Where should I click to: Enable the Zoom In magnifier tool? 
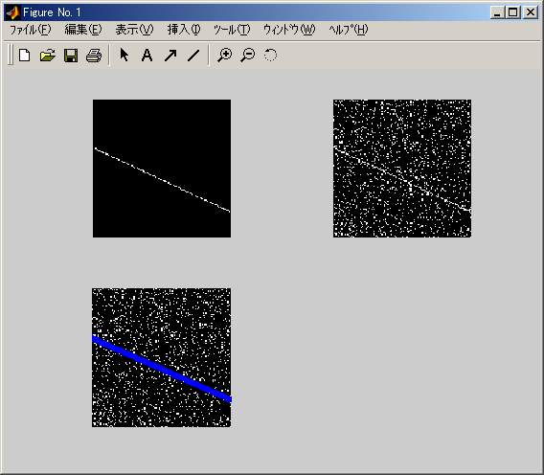coord(225,56)
